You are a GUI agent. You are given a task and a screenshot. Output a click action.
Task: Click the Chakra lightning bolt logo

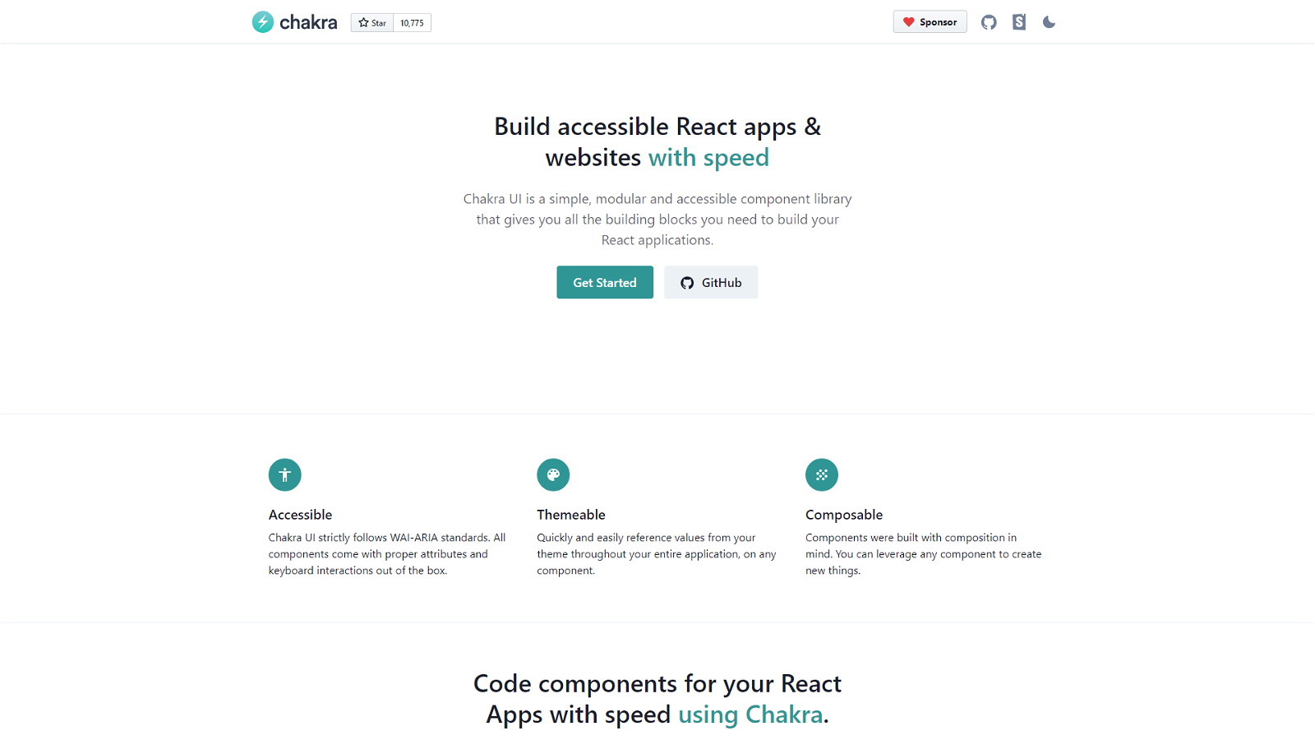pos(263,22)
